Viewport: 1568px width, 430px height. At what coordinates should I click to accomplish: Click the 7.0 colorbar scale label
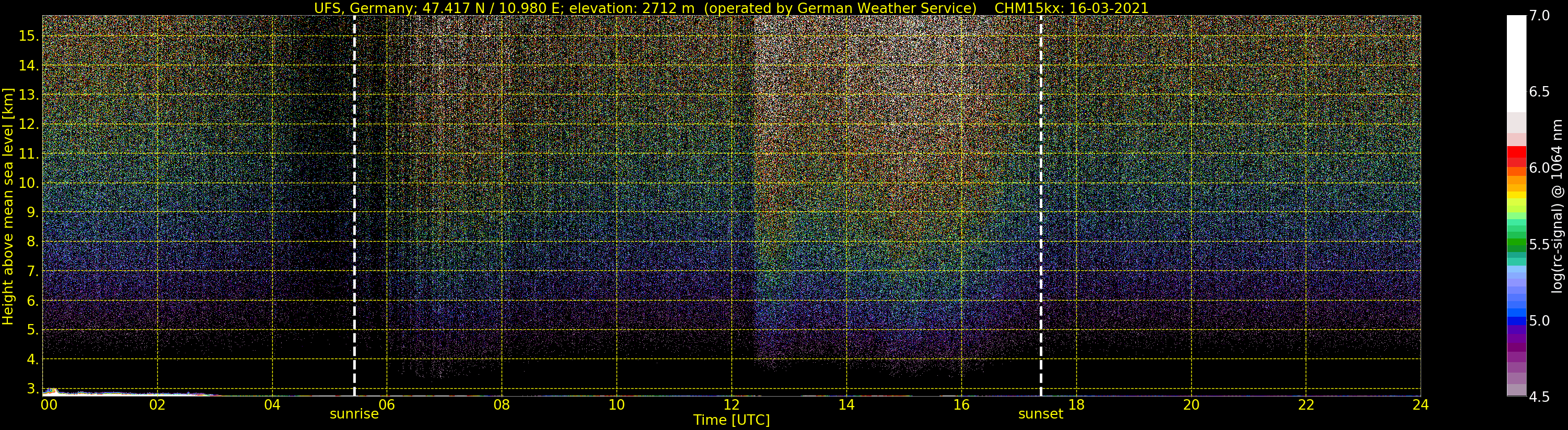(1539, 16)
